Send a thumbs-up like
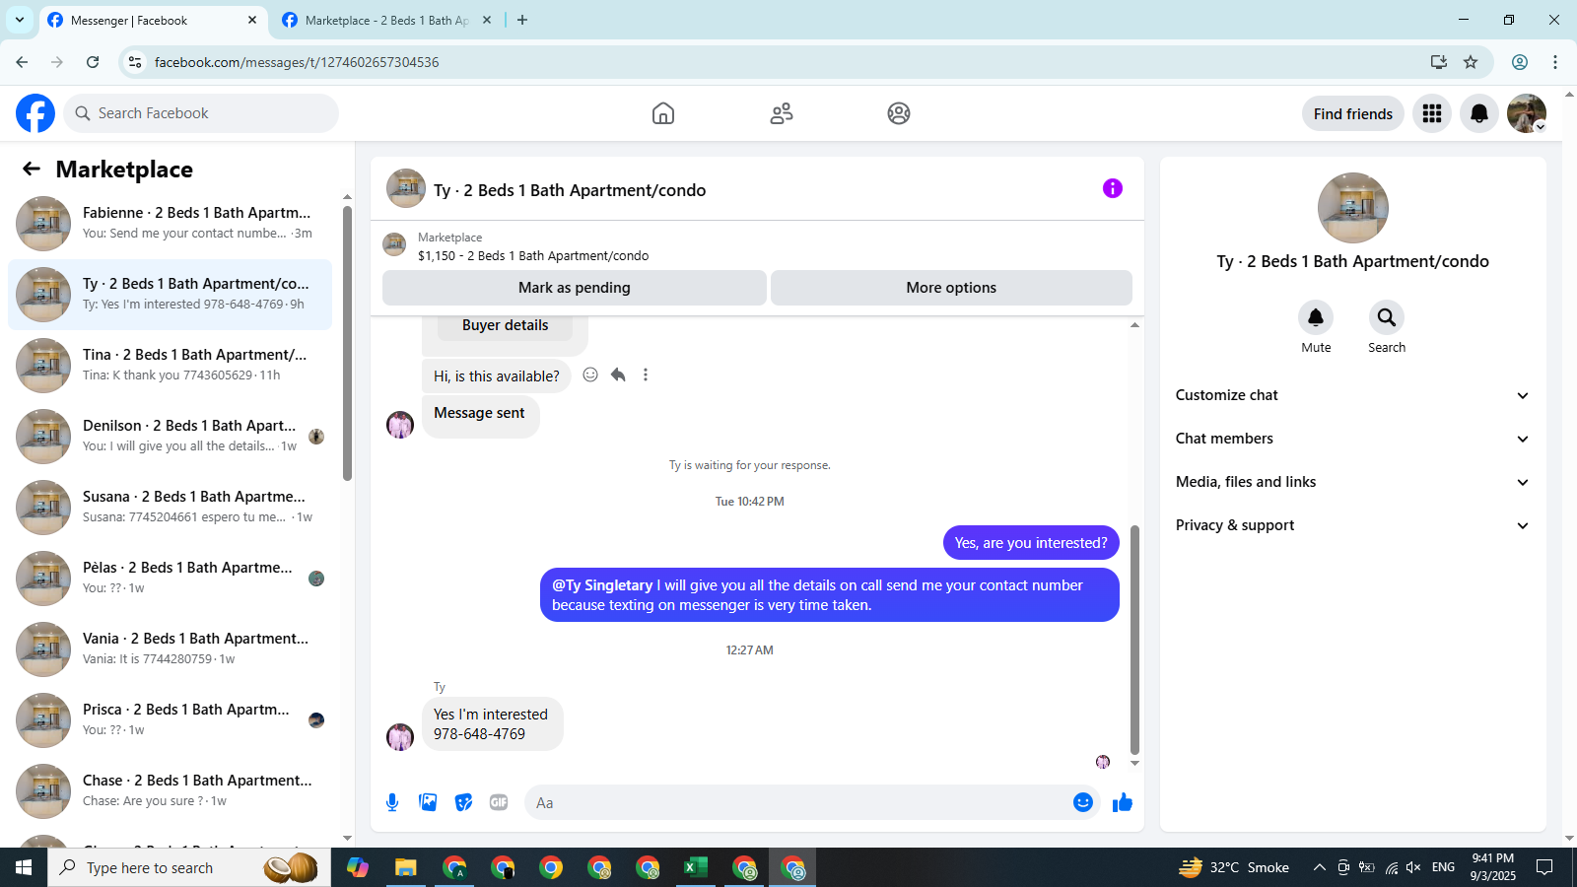 (1123, 802)
